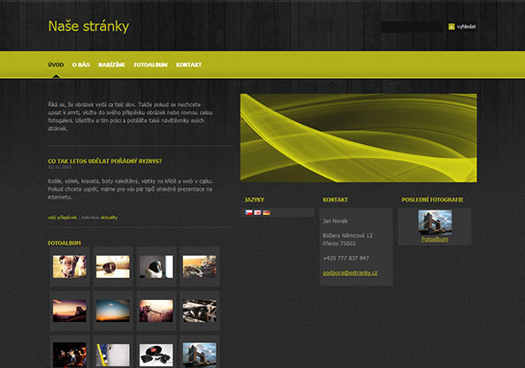Click the yellow search arrow icon

pyautogui.click(x=452, y=27)
